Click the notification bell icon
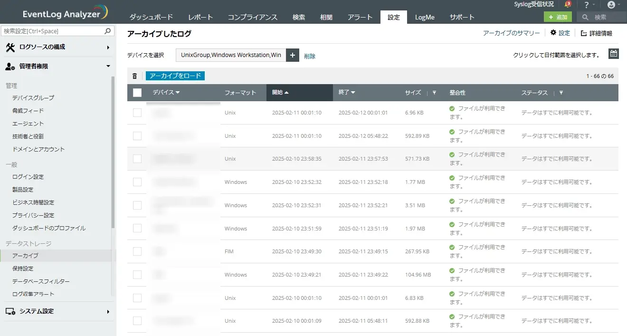The width and height of the screenshot is (627, 336). coord(568,5)
